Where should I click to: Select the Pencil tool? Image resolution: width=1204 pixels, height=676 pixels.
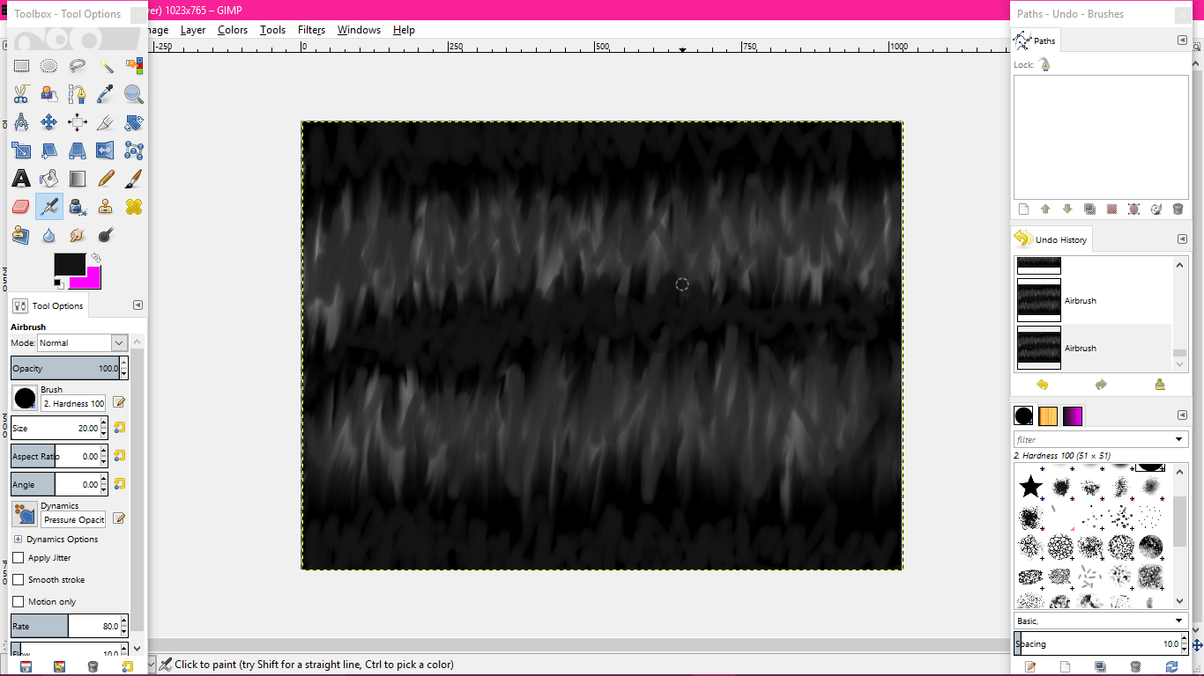pos(106,179)
